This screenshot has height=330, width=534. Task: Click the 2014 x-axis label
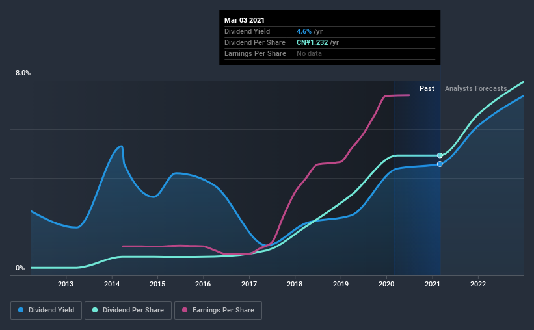click(112, 284)
